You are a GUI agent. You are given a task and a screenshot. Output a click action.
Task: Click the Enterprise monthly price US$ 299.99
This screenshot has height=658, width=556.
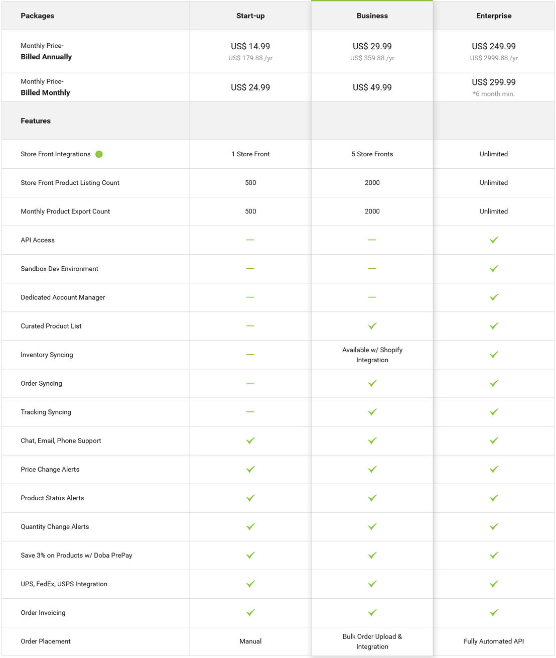click(494, 82)
